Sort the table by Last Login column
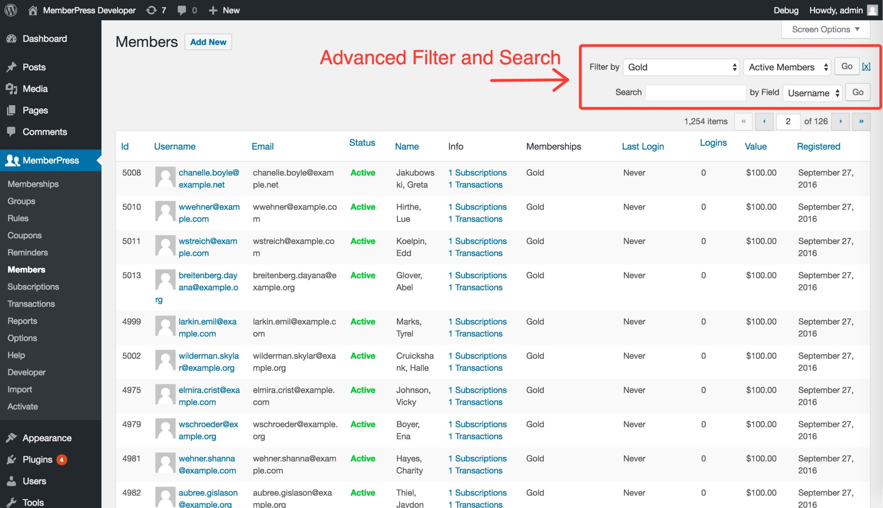Image resolution: width=883 pixels, height=508 pixels. coord(643,146)
